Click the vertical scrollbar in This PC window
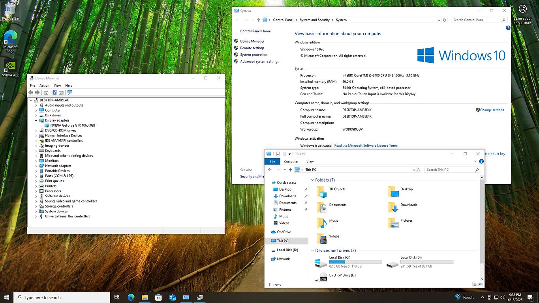539x303 pixels. click(482, 222)
